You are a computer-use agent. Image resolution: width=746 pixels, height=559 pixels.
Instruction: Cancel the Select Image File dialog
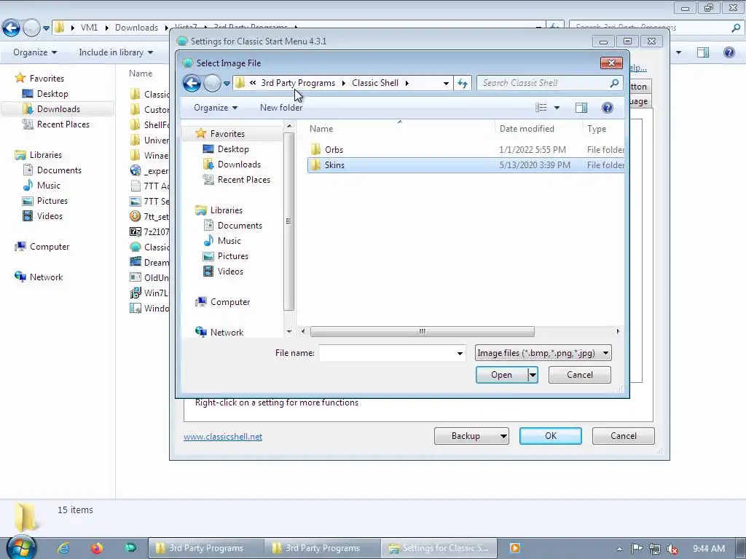[x=579, y=375]
